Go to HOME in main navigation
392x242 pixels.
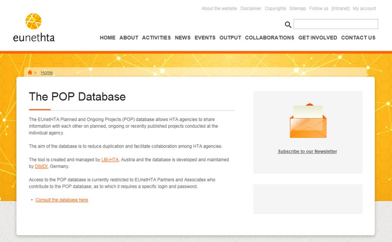click(108, 38)
